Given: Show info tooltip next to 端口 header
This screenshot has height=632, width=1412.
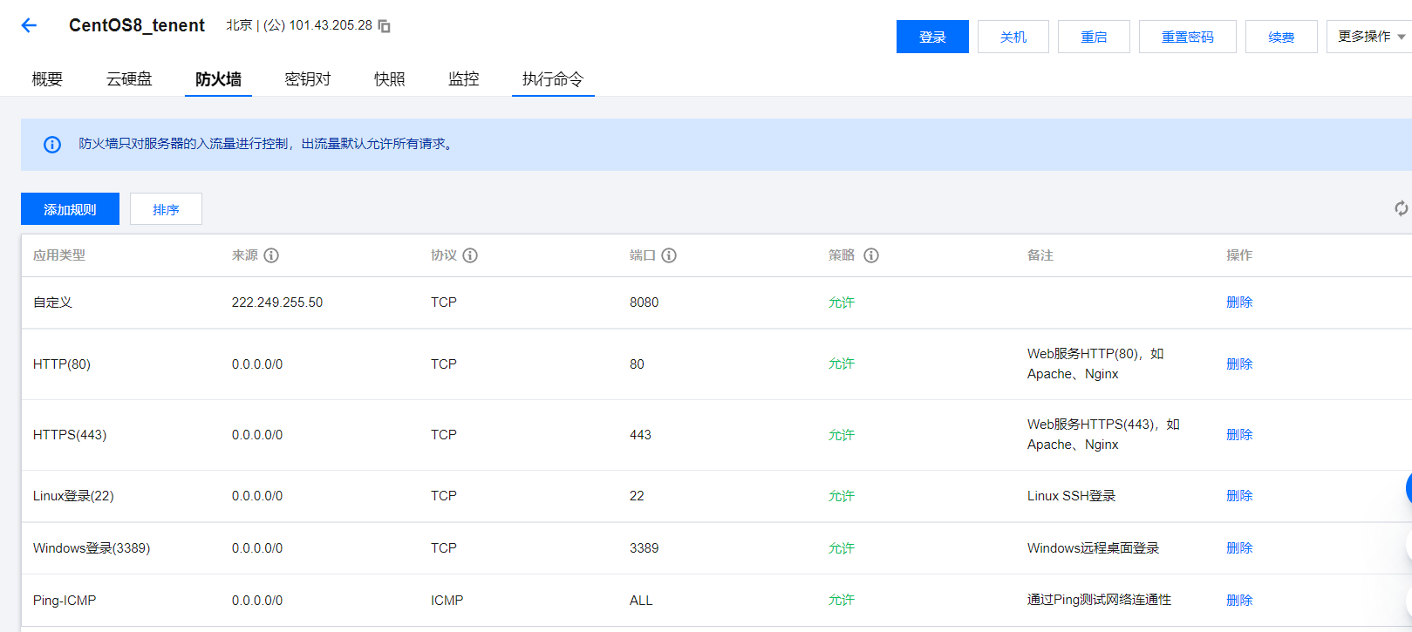Looking at the screenshot, I should 669,255.
